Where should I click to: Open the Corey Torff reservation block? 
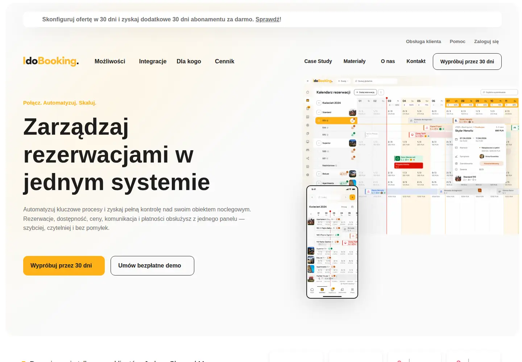(x=431, y=135)
